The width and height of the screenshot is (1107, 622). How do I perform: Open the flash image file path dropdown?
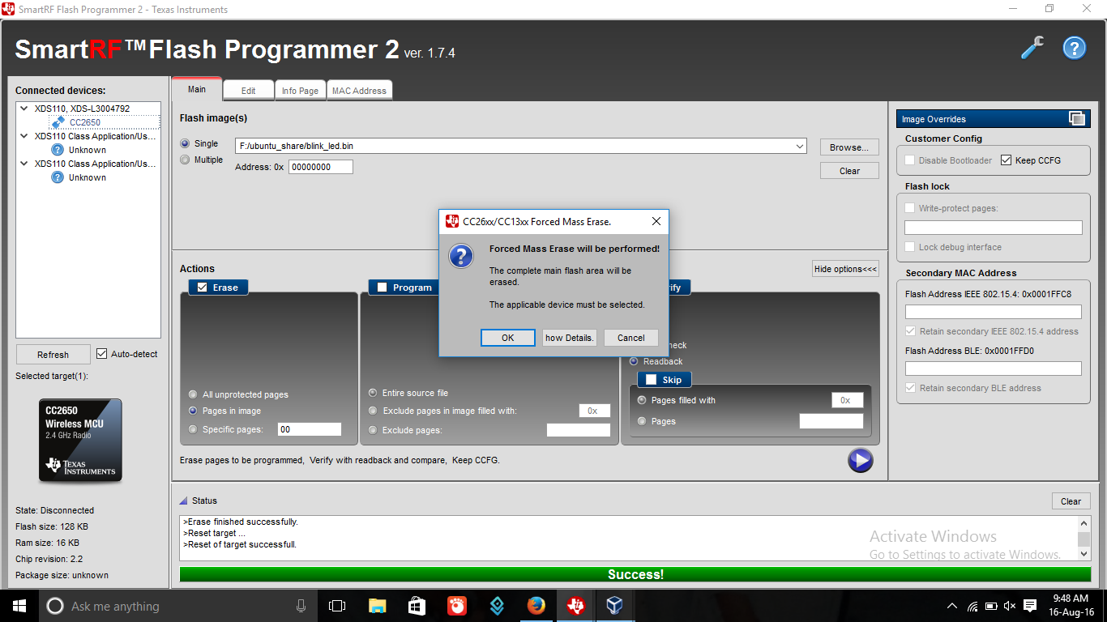(x=800, y=146)
